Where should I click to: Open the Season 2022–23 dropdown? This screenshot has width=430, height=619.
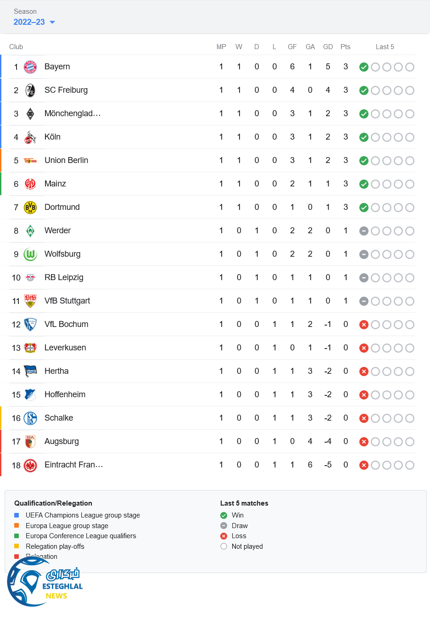29,22
